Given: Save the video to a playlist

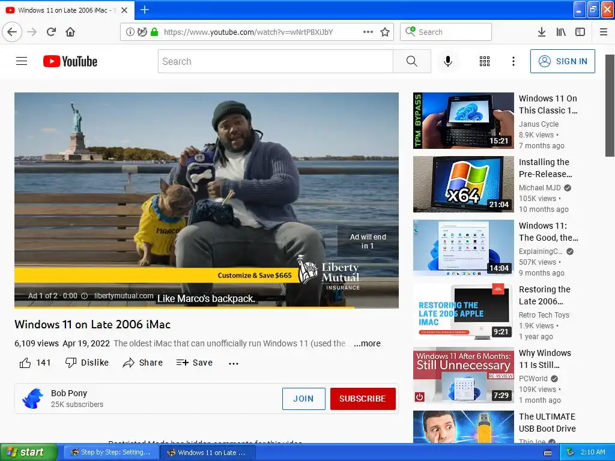Looking at the screenshot, I should 195,363.
